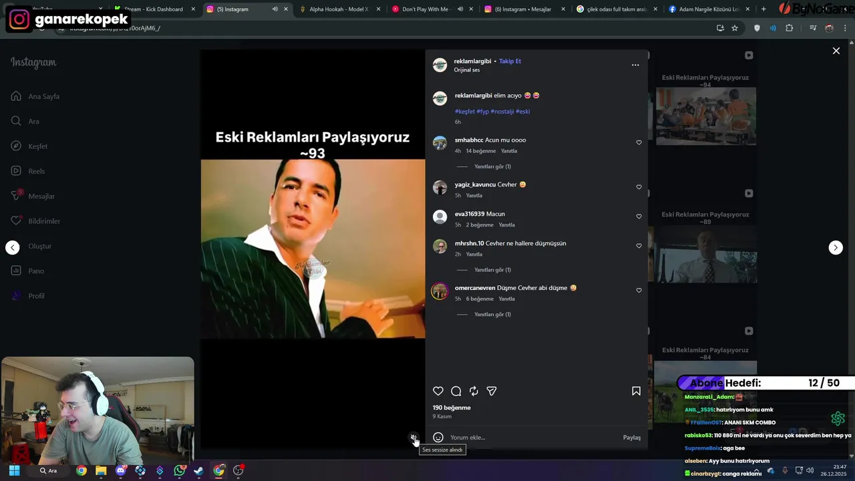The height and width of the screenshot is (481, 855).
Task: Like eva316939's comment heart
Action: coord(639,216)
